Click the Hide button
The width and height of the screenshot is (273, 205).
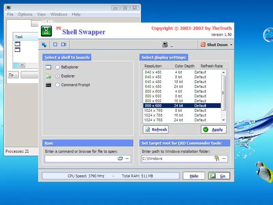[194, 176]
